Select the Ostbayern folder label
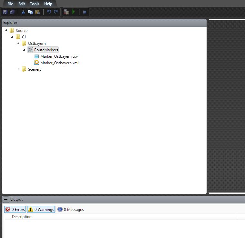Image resolution: width=245 pixels, height=238 pixels. coord(37,44)
